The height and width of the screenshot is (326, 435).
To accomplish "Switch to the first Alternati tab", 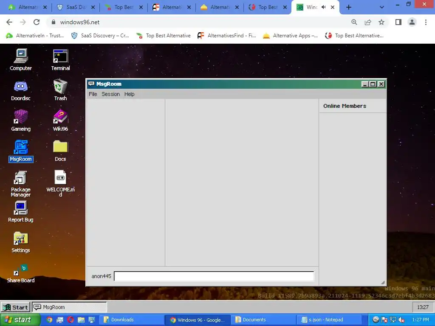I will coord(28,7).
